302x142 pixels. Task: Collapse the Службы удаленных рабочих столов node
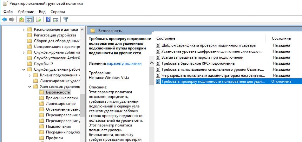23,69
